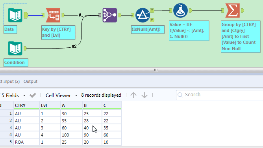Image resolution: width=263 pixels, height=148 pixels.
Task: Go to previous record with up arrow
Action: [x=133, y=95]
